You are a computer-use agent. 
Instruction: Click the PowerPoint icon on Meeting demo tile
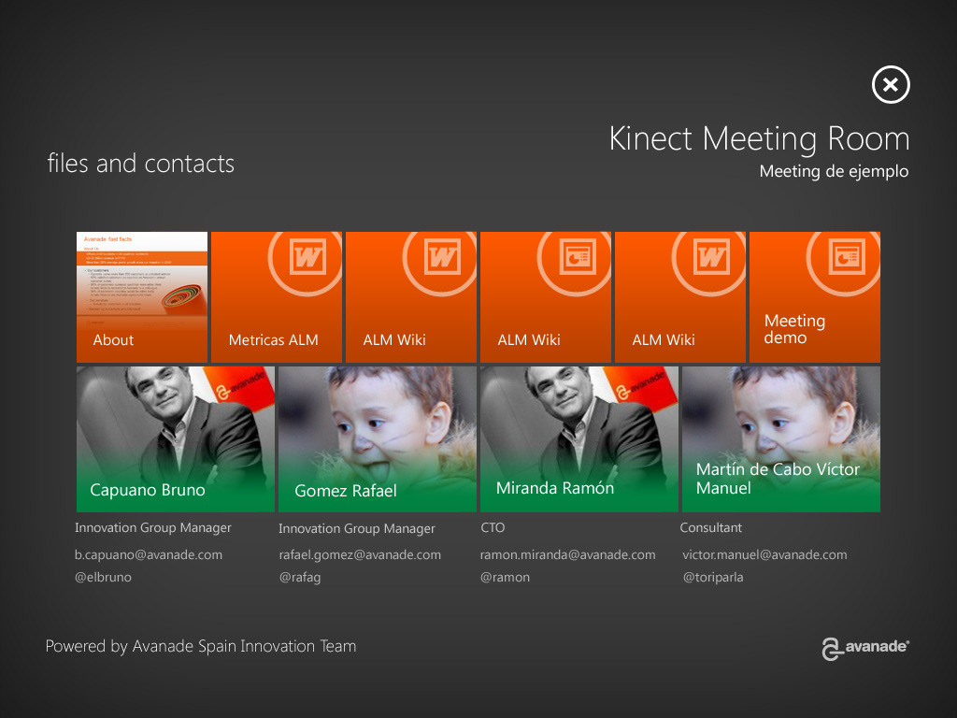(847, 256)
